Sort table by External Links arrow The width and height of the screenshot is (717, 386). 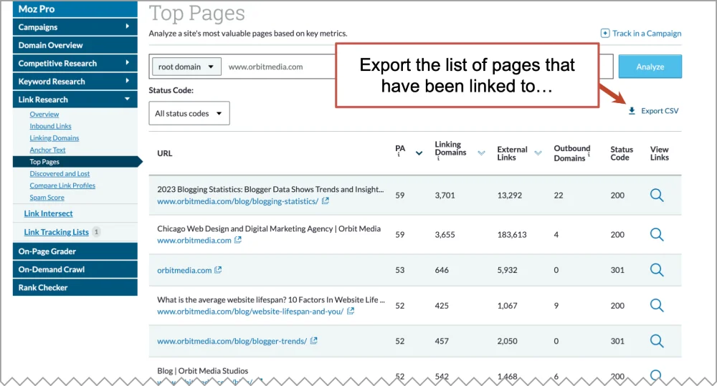click(x=538, y=153)
